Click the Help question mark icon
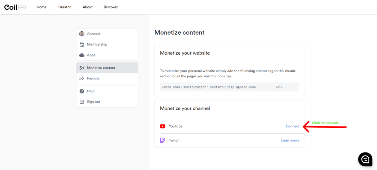Screen dimensions: 377x170 click(x=82, y=91)
